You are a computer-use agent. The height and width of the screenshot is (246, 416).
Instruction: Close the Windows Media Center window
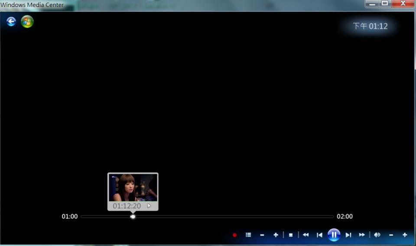tap(403, 3)
